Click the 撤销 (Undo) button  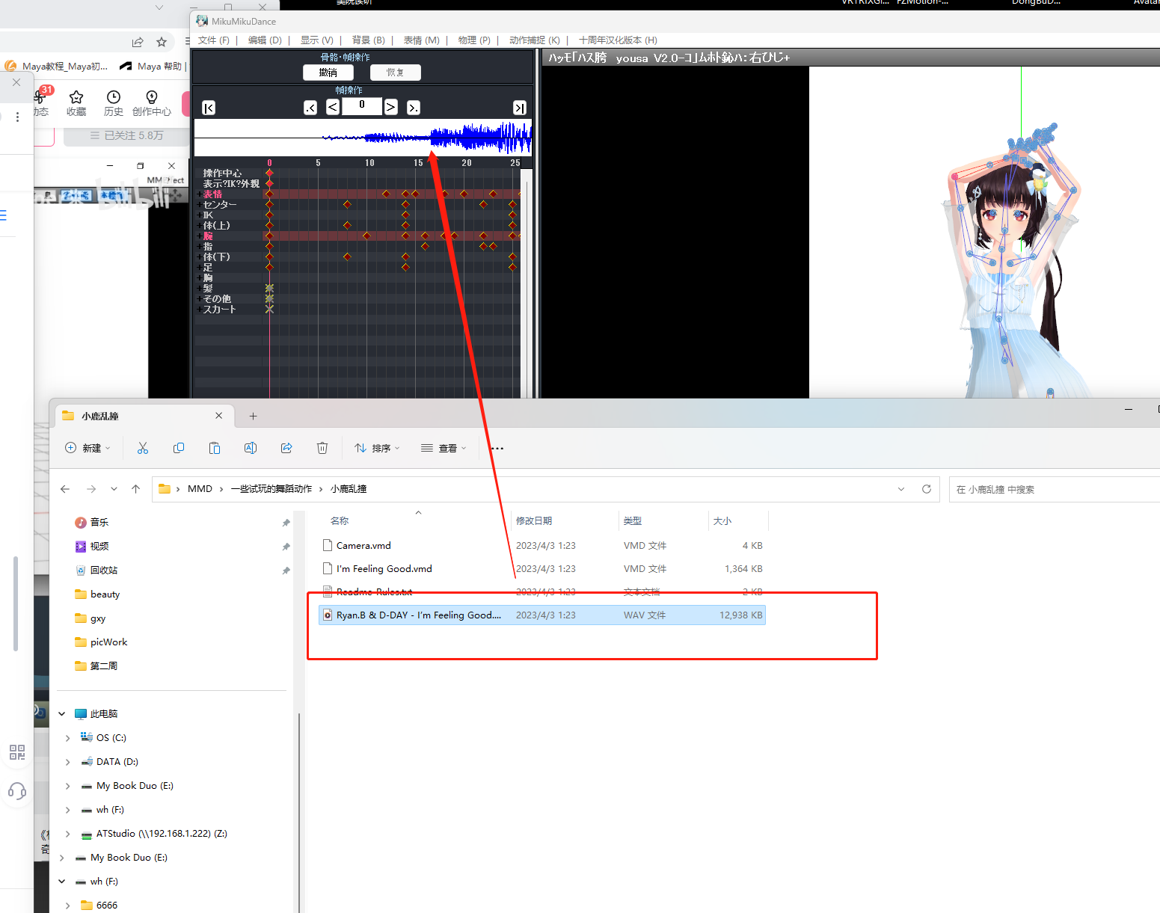tap(328, 72)
